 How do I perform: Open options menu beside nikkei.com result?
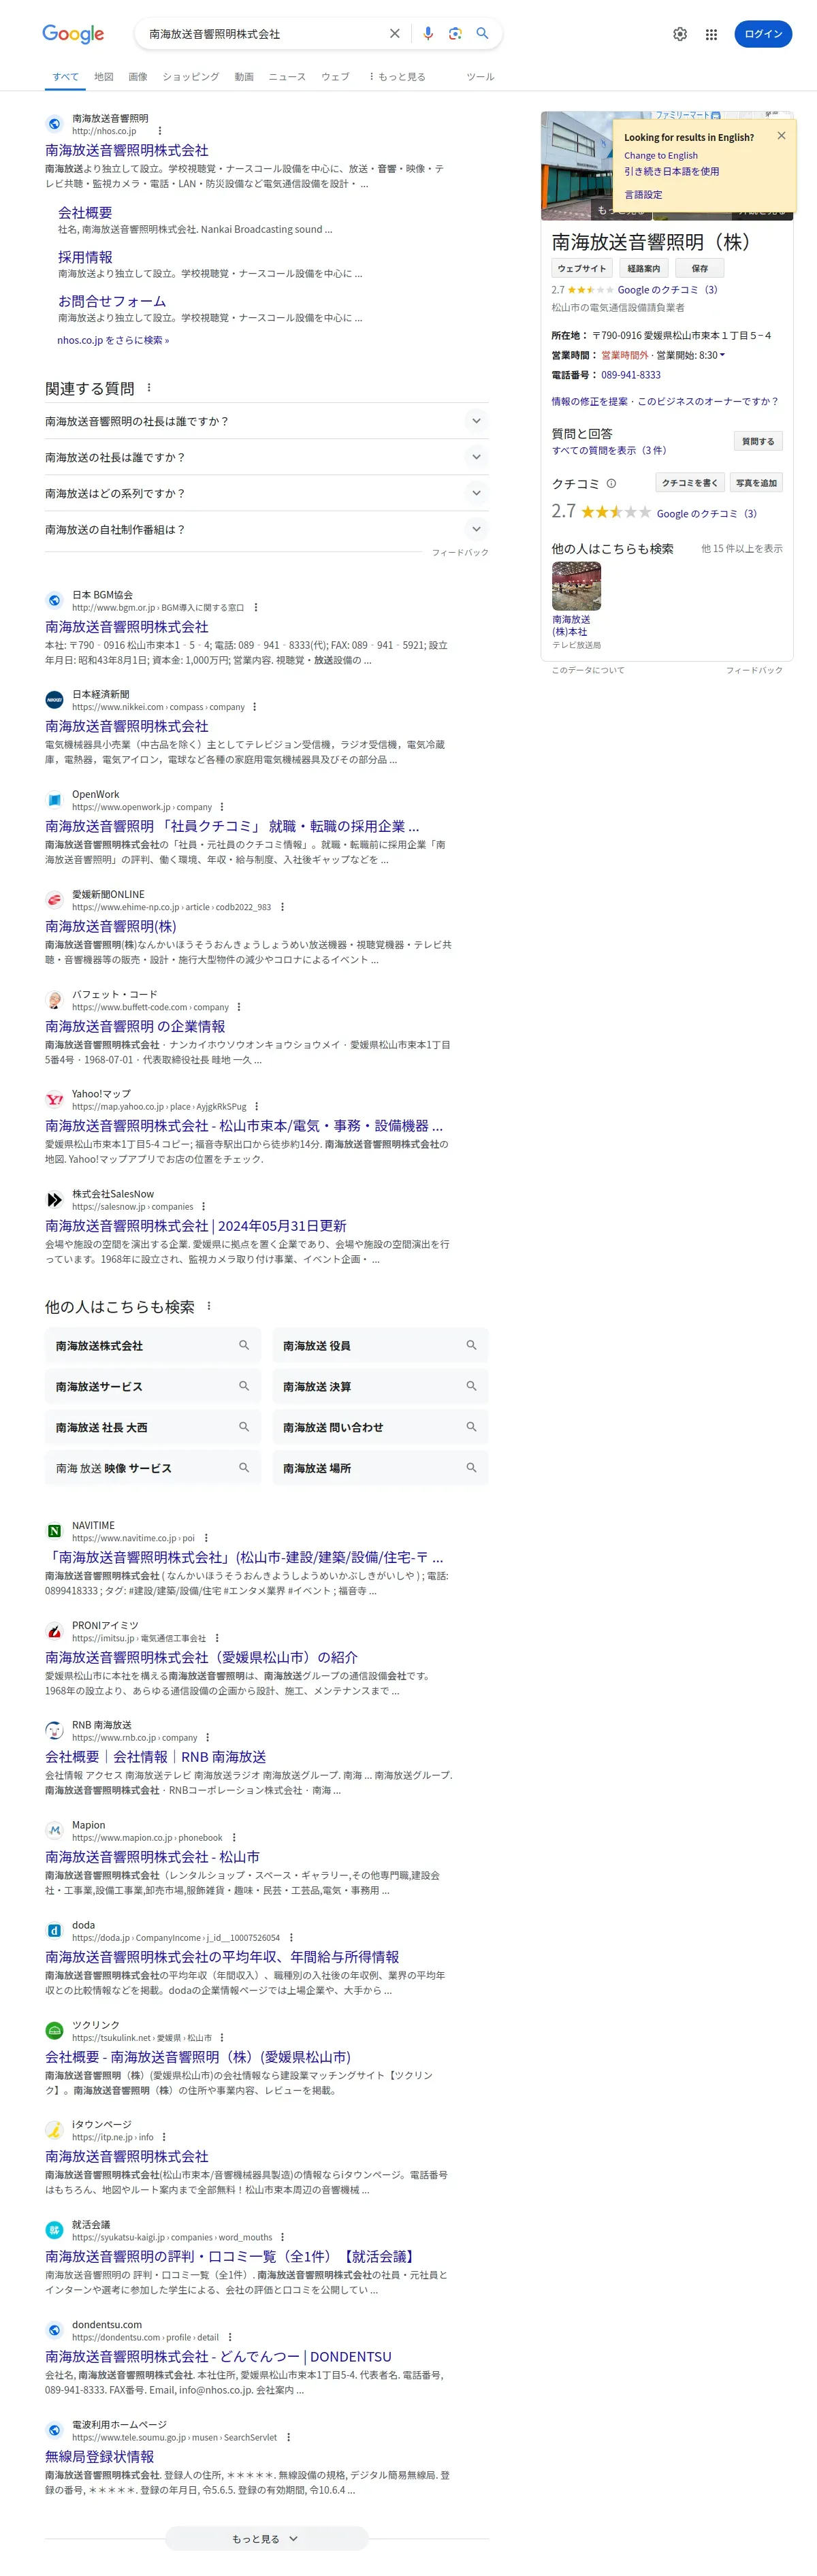coord(254,707)
